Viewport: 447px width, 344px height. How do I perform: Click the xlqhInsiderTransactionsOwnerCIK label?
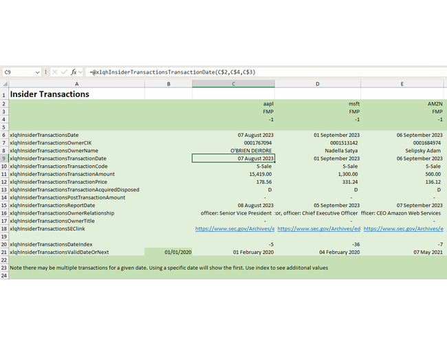coord(50,143)
